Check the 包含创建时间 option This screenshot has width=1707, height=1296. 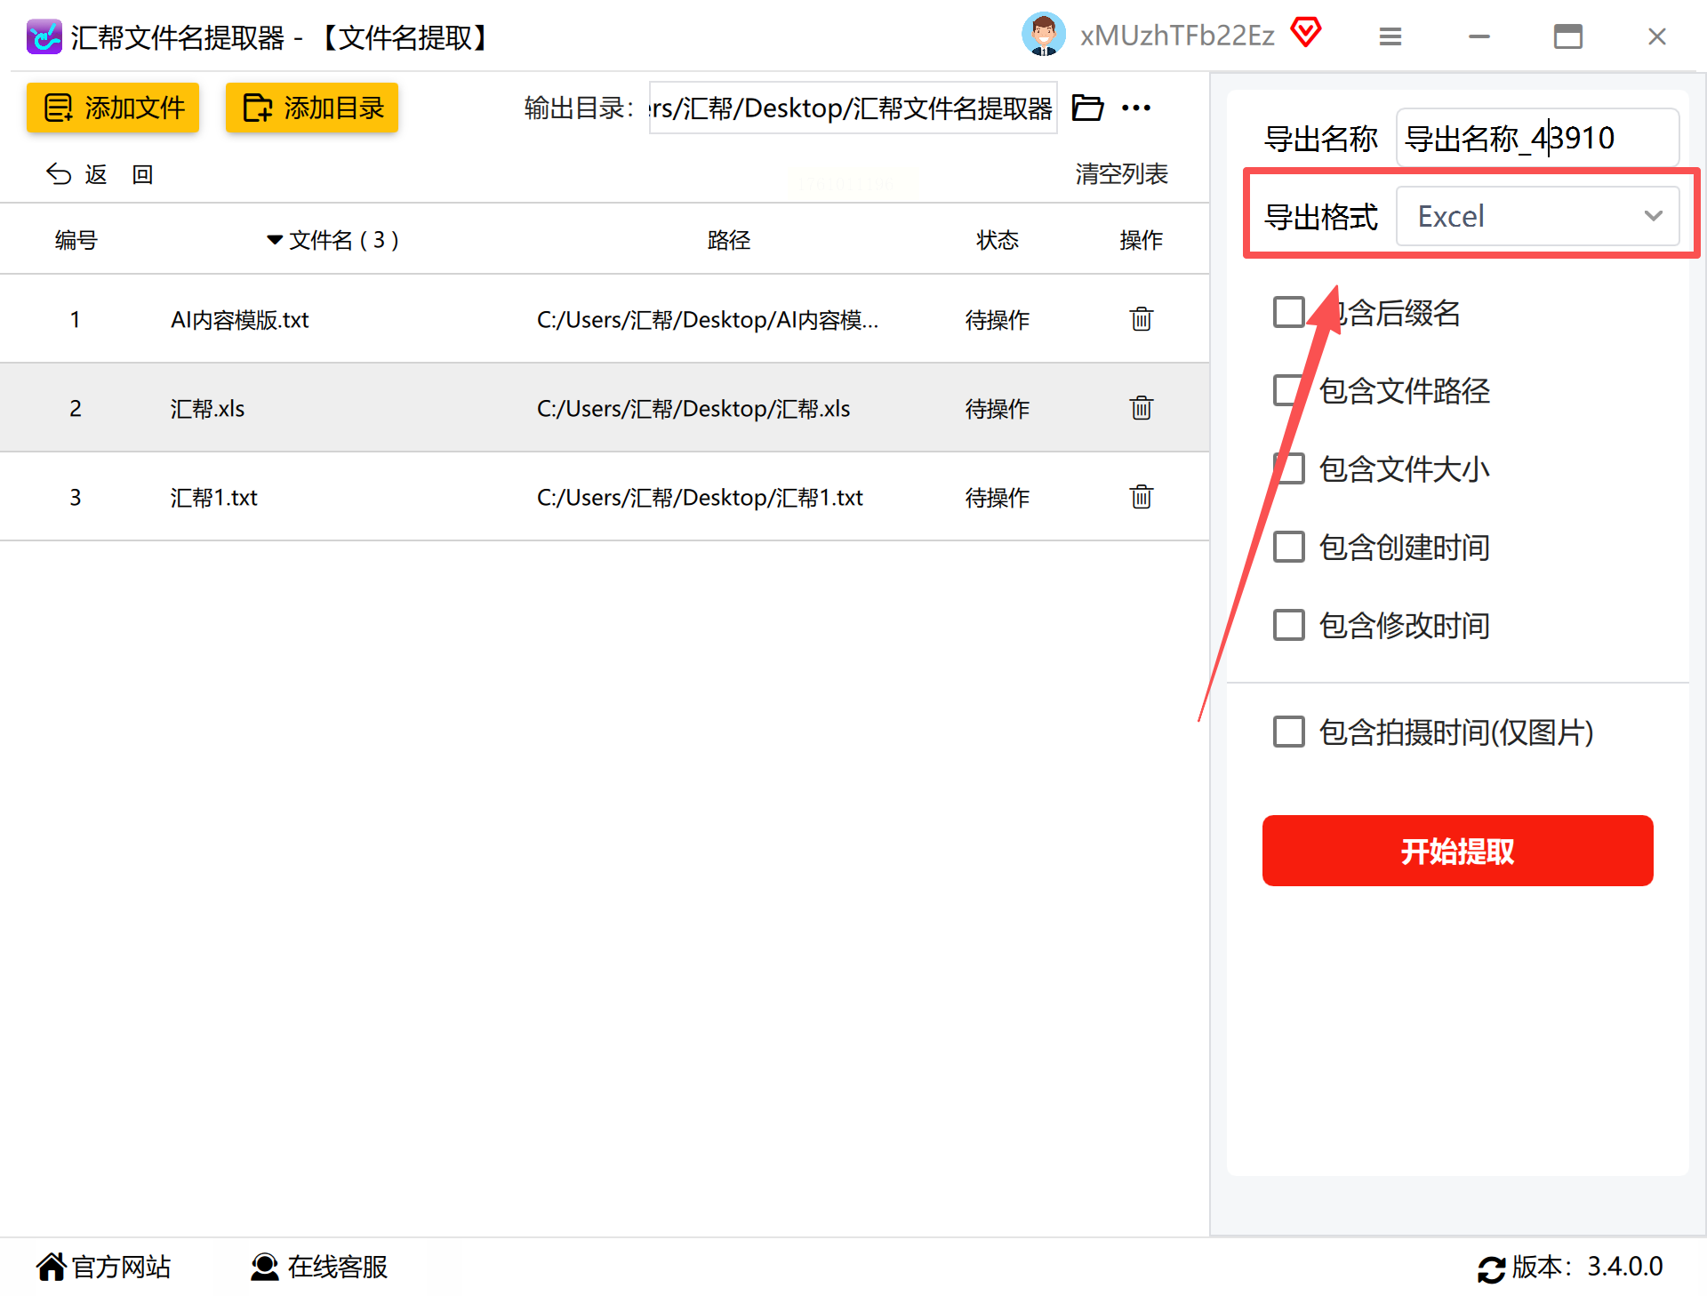(x=1288, y=548)
